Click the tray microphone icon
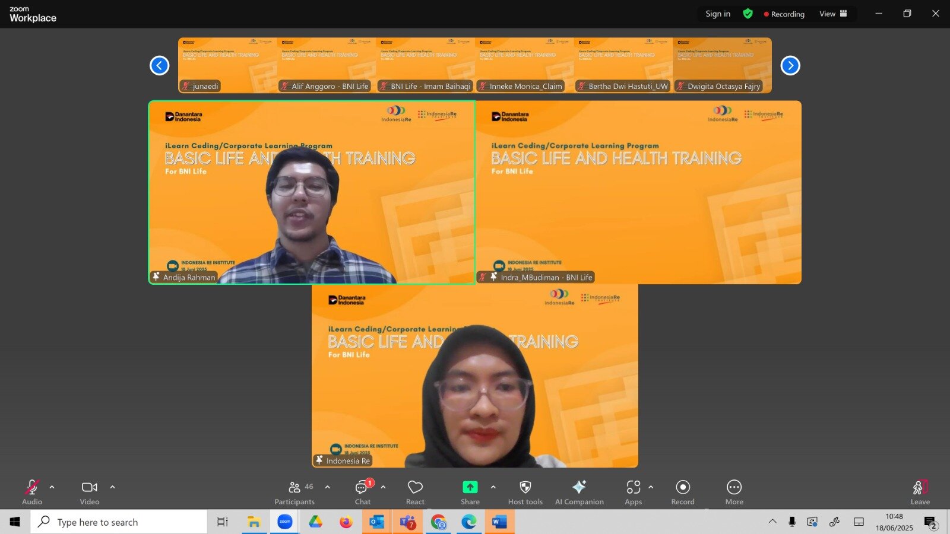 click(792, 522)
